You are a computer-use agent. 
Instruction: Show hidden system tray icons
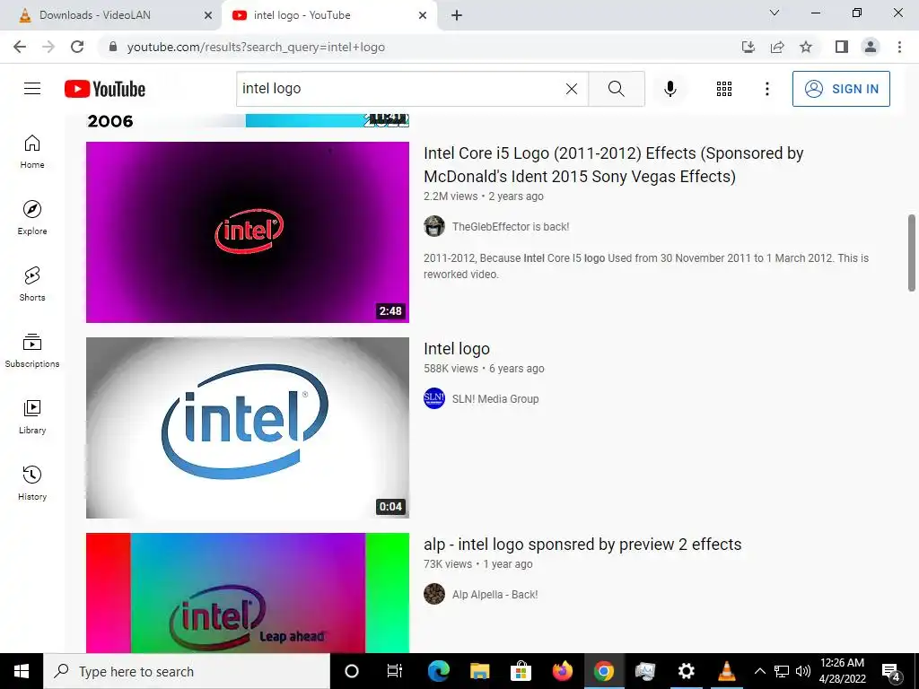click(x=759, y=671)
